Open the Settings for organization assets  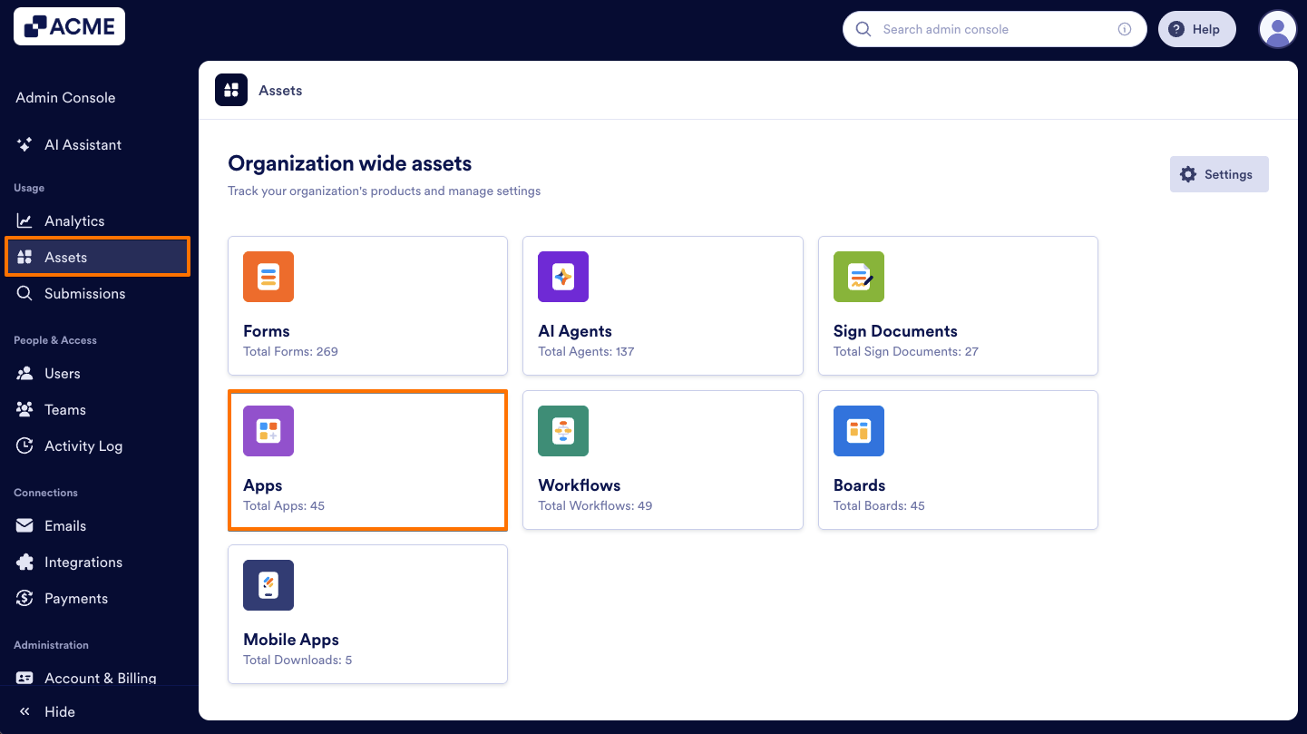[1219, 173]
